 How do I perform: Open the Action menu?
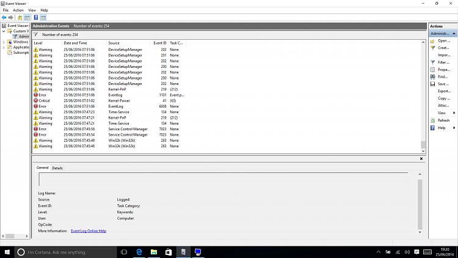tap(18, 10)
